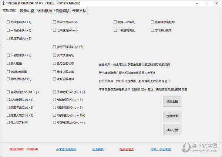Open the *各种添加 tab
Image resolution: width=222 pixels, height=157 pixels.
pos(44,11)
